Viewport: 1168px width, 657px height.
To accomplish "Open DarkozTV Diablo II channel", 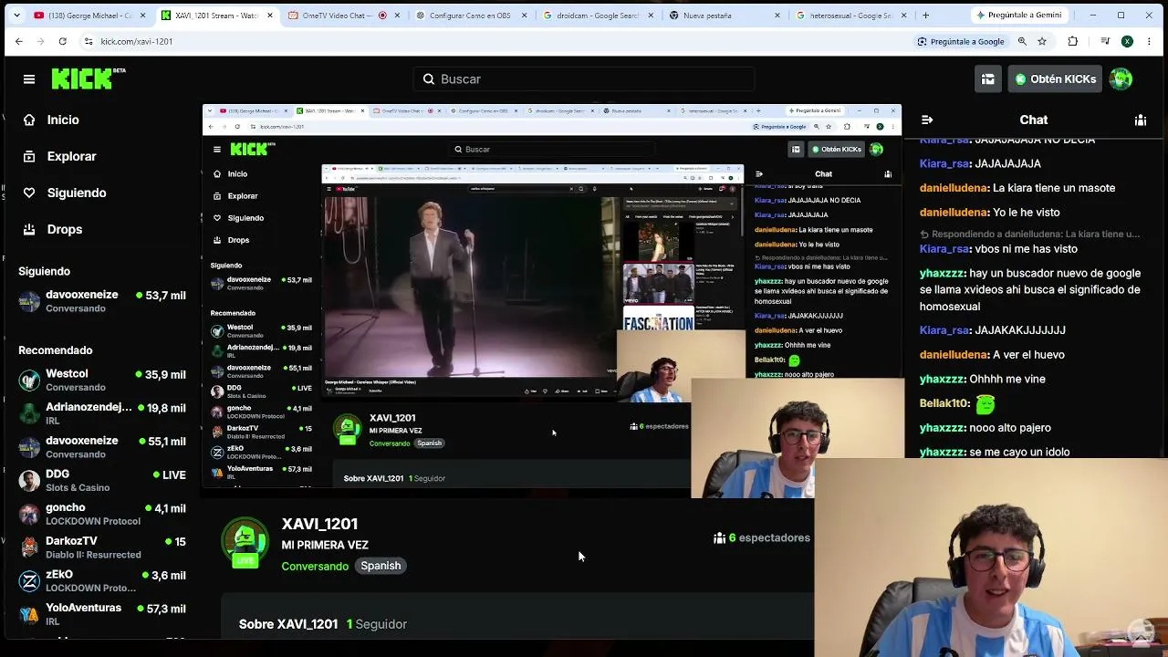I will click(x=101, y=547).
